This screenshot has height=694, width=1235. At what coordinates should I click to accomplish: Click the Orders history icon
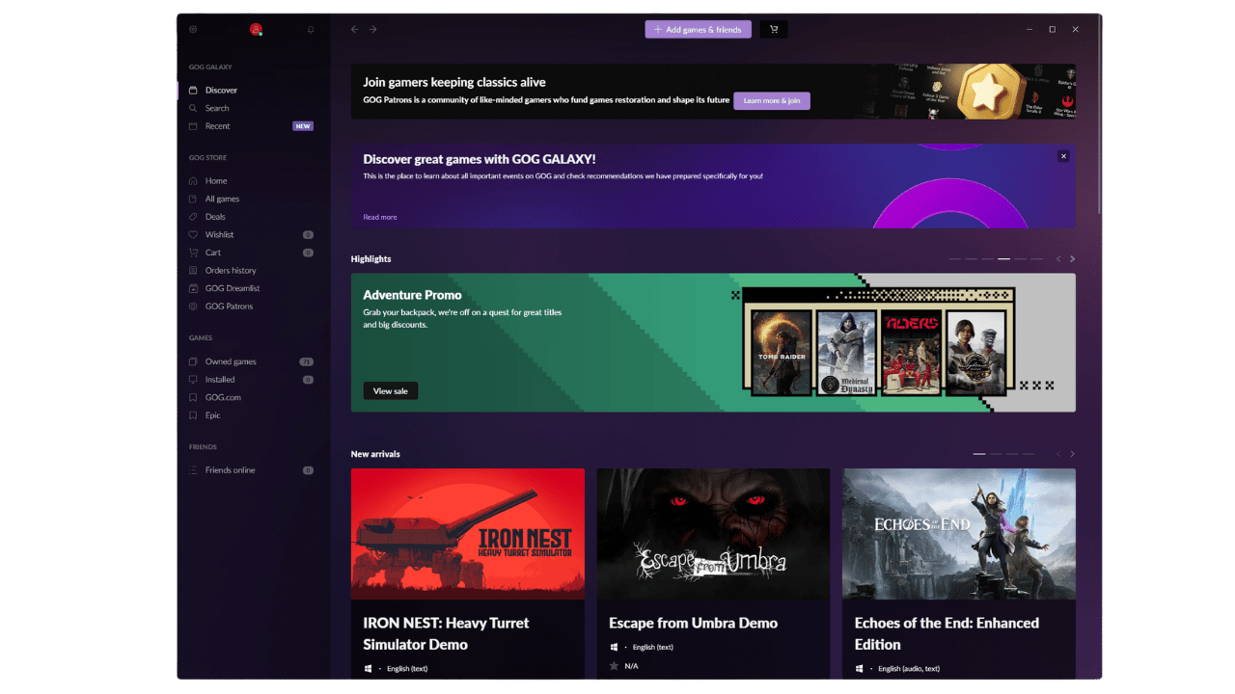click(193, 271)
